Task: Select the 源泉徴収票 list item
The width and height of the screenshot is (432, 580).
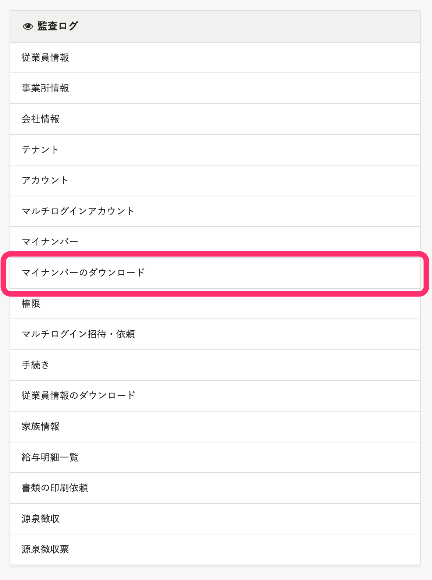Action: 215,549
